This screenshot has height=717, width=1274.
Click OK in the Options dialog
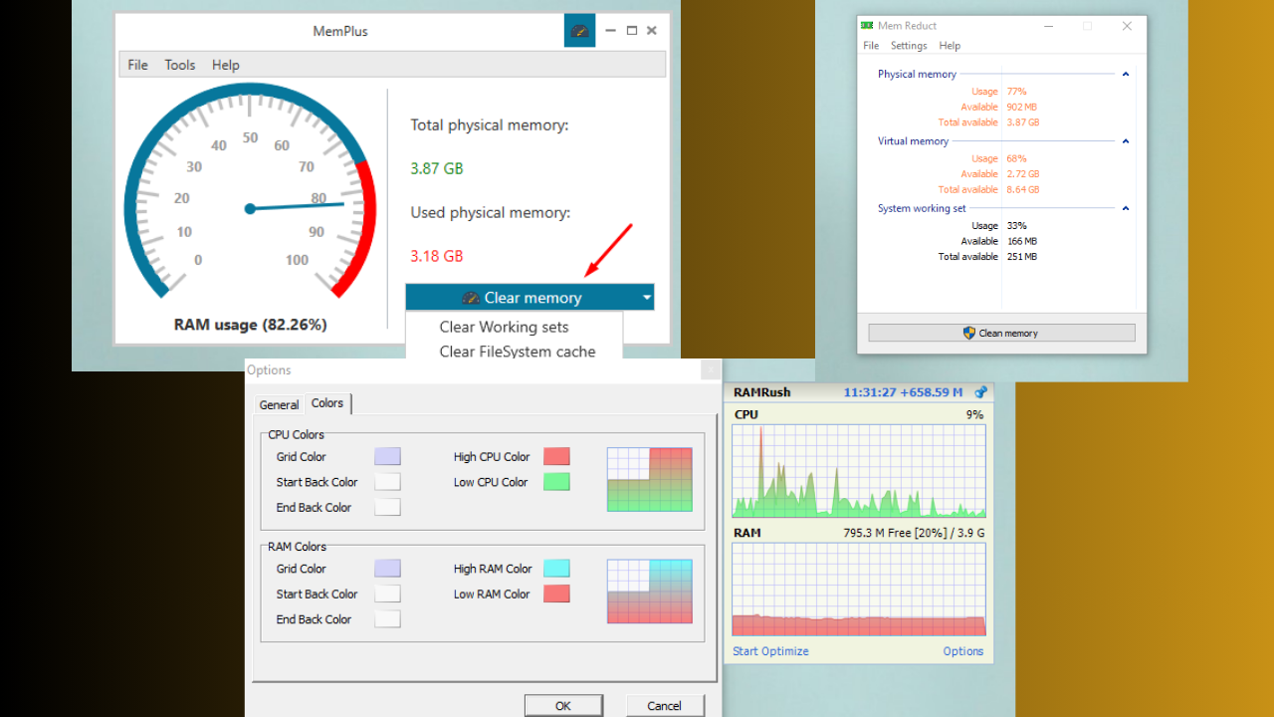[x=563, y=706]
